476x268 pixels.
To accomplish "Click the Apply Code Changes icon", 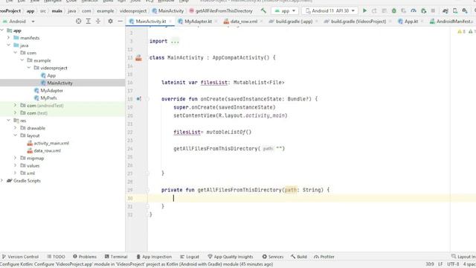I will pos(384,10).
